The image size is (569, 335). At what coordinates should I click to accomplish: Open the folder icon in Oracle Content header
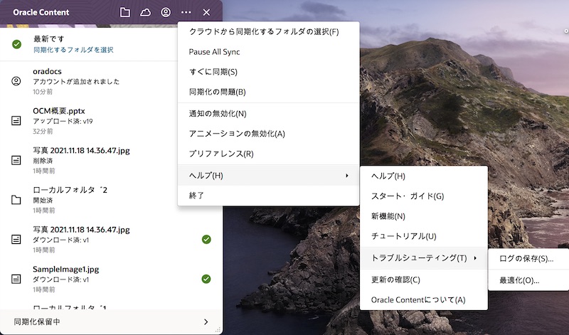point(125,12)
